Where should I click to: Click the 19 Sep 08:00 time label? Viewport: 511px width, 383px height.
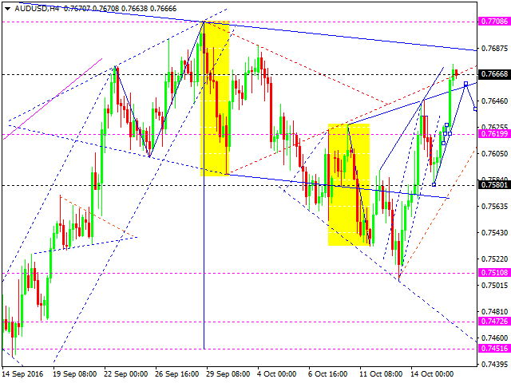[x=75, y=374]
